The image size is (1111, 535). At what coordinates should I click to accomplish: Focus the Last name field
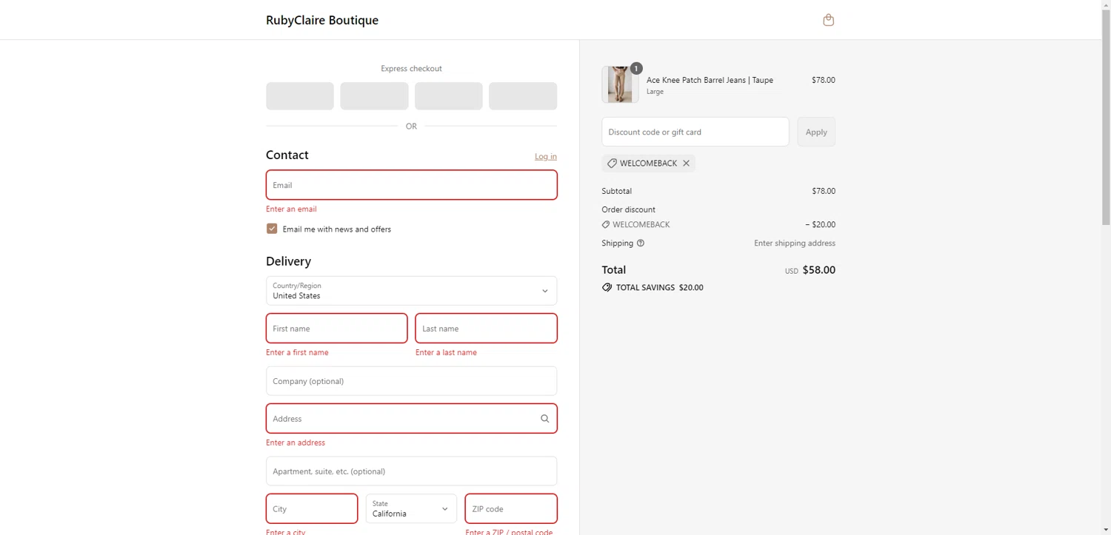pyautogui.click(x=486, y=329)
